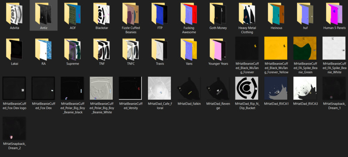The width and height of the screenshot is (348, 157).
Task: Select the MHatSnapback_Dream_1 thumbnail
Action: coord(334,88)
